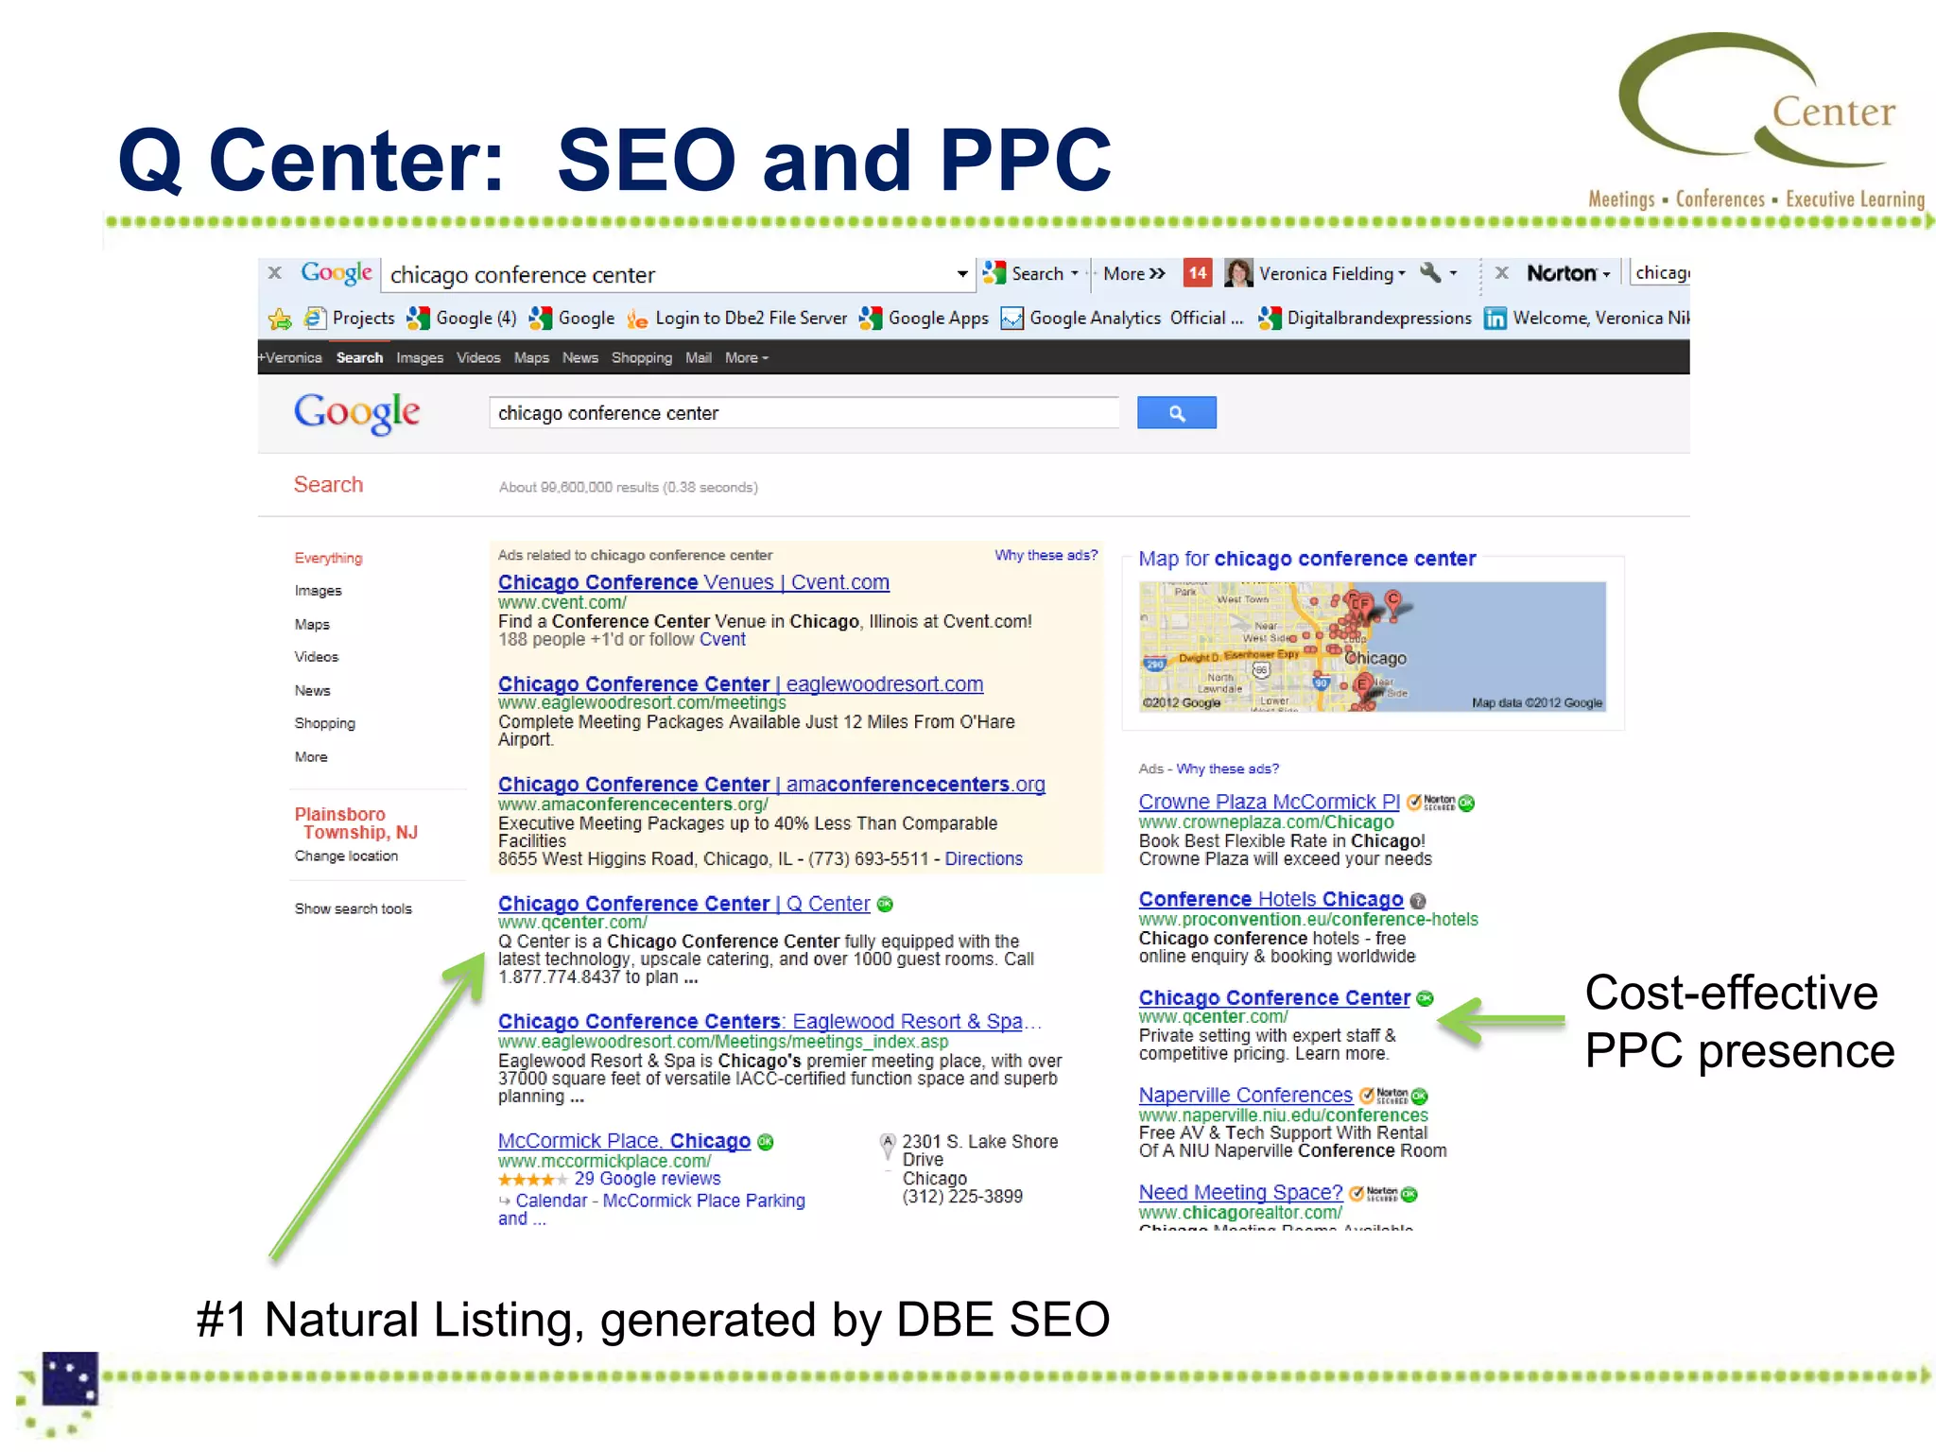Open the LinkedIn Welcome Veronica bookmark

click(1586, 319)
